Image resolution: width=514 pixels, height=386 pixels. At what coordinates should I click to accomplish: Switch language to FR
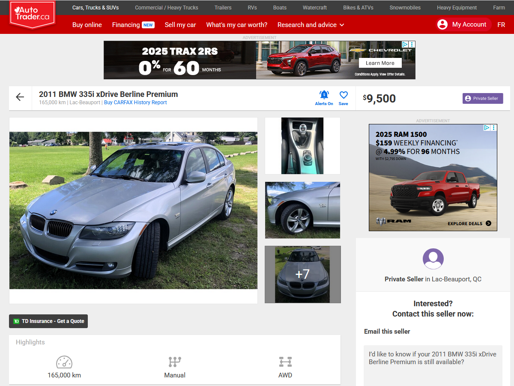[x=501, y=25]
